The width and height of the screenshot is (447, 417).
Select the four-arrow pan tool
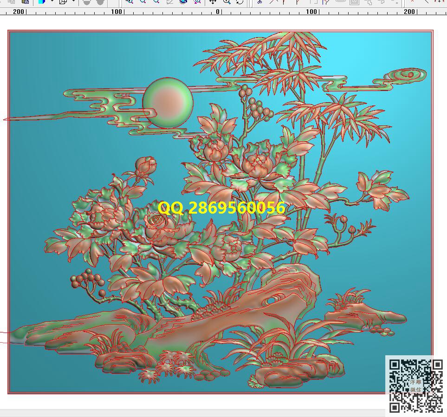[213, 2]
